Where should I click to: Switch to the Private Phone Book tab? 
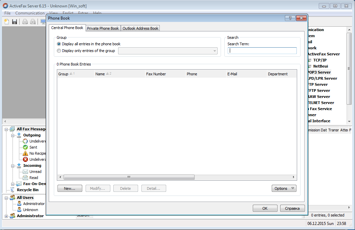pos(103,28)
